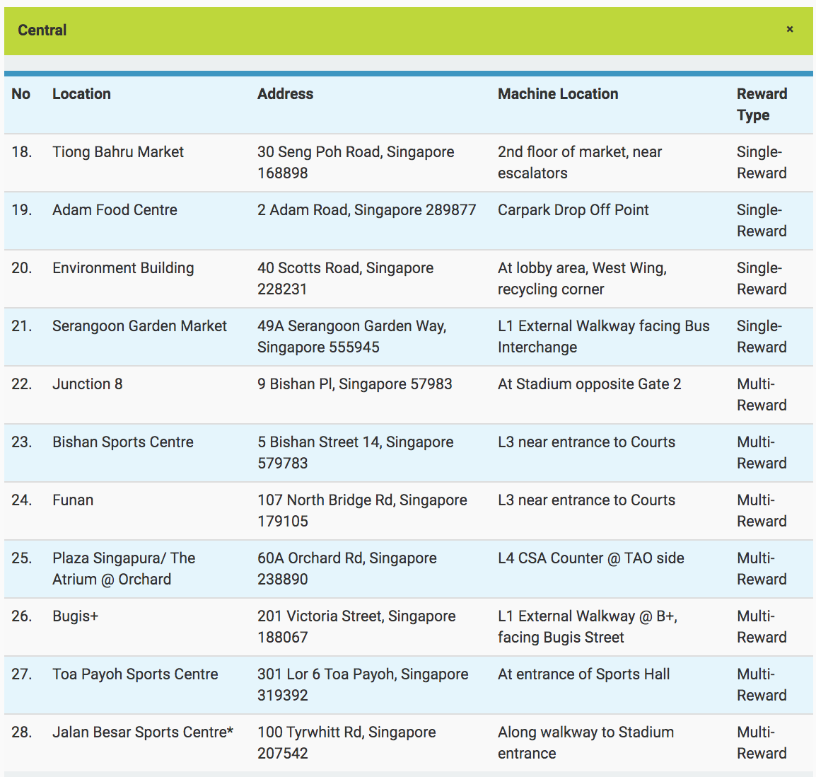Select Plaza Singapura/ The Atrium @ Orchard
Viewport: 816px width, 777px height.
point(124,568)
